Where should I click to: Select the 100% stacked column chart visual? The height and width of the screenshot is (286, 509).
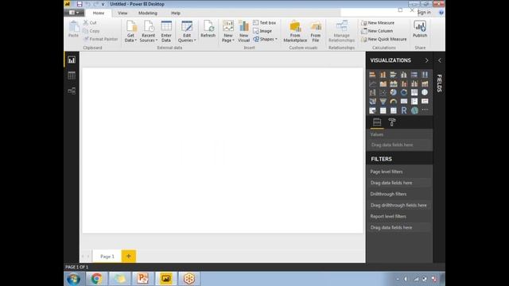[x=425, y=75]
